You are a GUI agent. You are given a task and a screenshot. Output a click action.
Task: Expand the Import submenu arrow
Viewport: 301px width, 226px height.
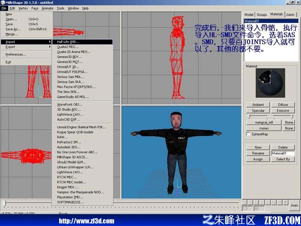[x=50, y=41]
